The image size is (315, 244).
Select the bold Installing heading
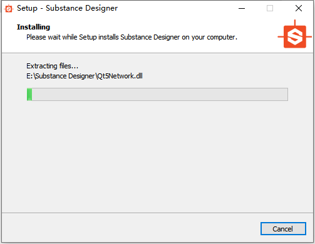33,27
